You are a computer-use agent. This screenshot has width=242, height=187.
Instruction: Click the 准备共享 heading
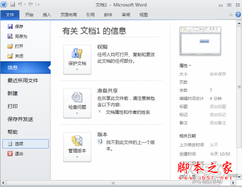click(x=107, y=91)
